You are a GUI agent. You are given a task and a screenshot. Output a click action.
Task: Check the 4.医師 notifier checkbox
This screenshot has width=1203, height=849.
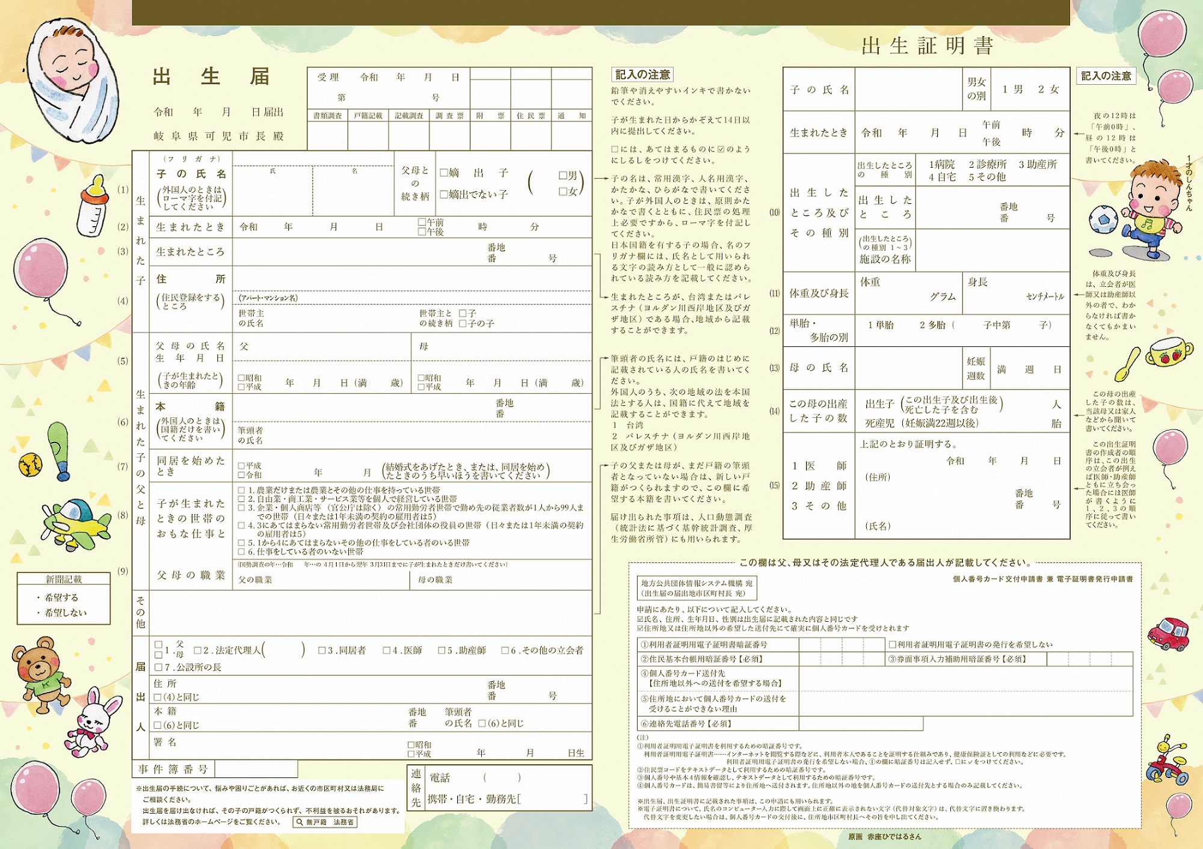pos(387,651)
